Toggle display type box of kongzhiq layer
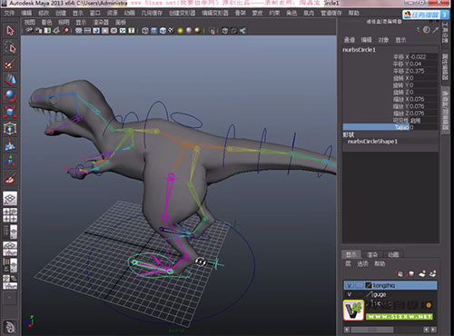The height and width of the screenshot is (336, 454). (x=359, y=285)
